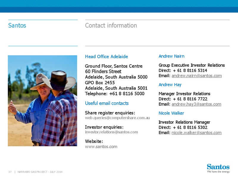Select 'Adelaide, South Australia 5000' line
This screenshot has width=238, height=178.
pyautogui.click(x=116, y=77)
